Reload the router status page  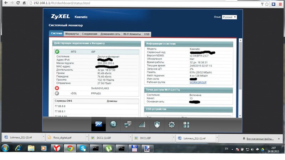tap(18, 3)
